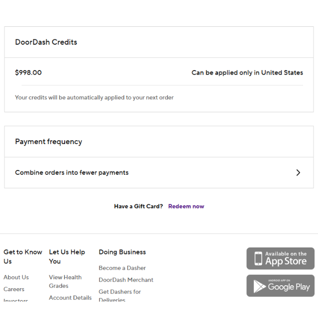The height and width of the screenshot is (318, 318).
Task: Open the Google Play download badge
Action: (x=280, y=286)
